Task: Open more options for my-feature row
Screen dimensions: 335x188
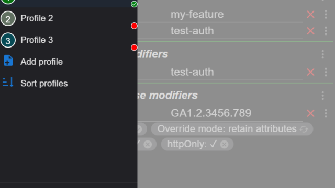Action: coord(326,15)
